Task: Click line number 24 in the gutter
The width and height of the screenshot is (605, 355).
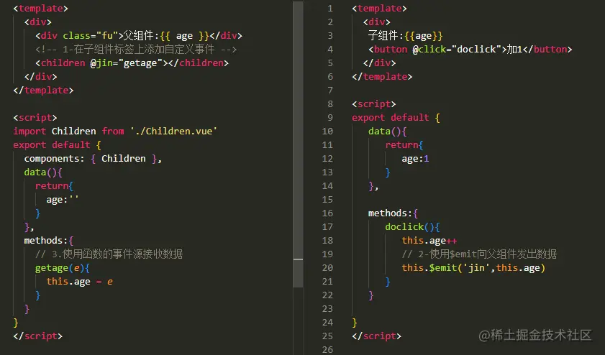Action: 327,323
